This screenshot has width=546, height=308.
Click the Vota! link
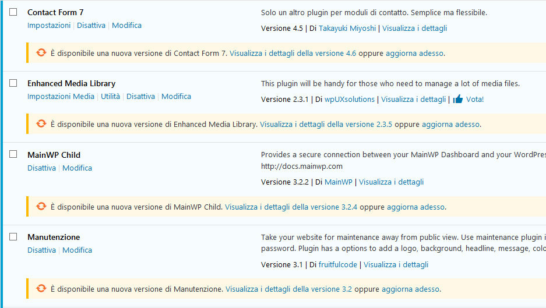475,99
